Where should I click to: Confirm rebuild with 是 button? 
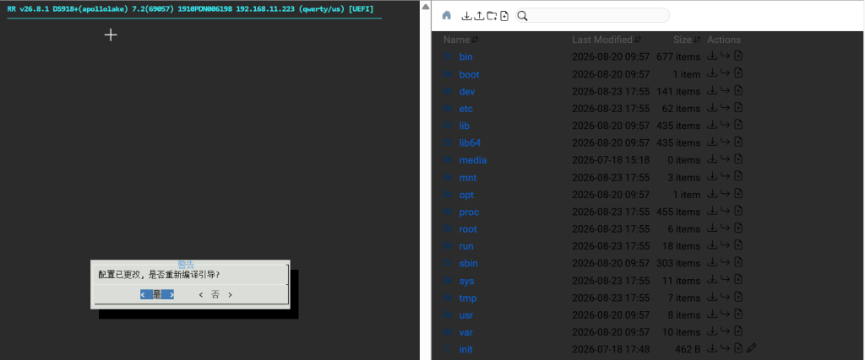tap(157, 294)
